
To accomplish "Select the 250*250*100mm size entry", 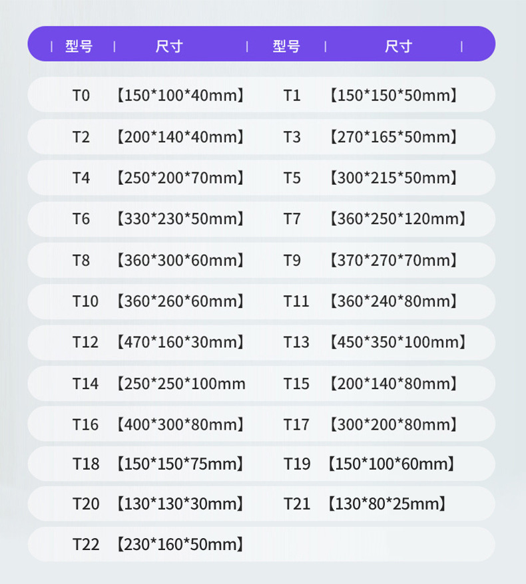I will pyautogui.click(x=180, y=384).
